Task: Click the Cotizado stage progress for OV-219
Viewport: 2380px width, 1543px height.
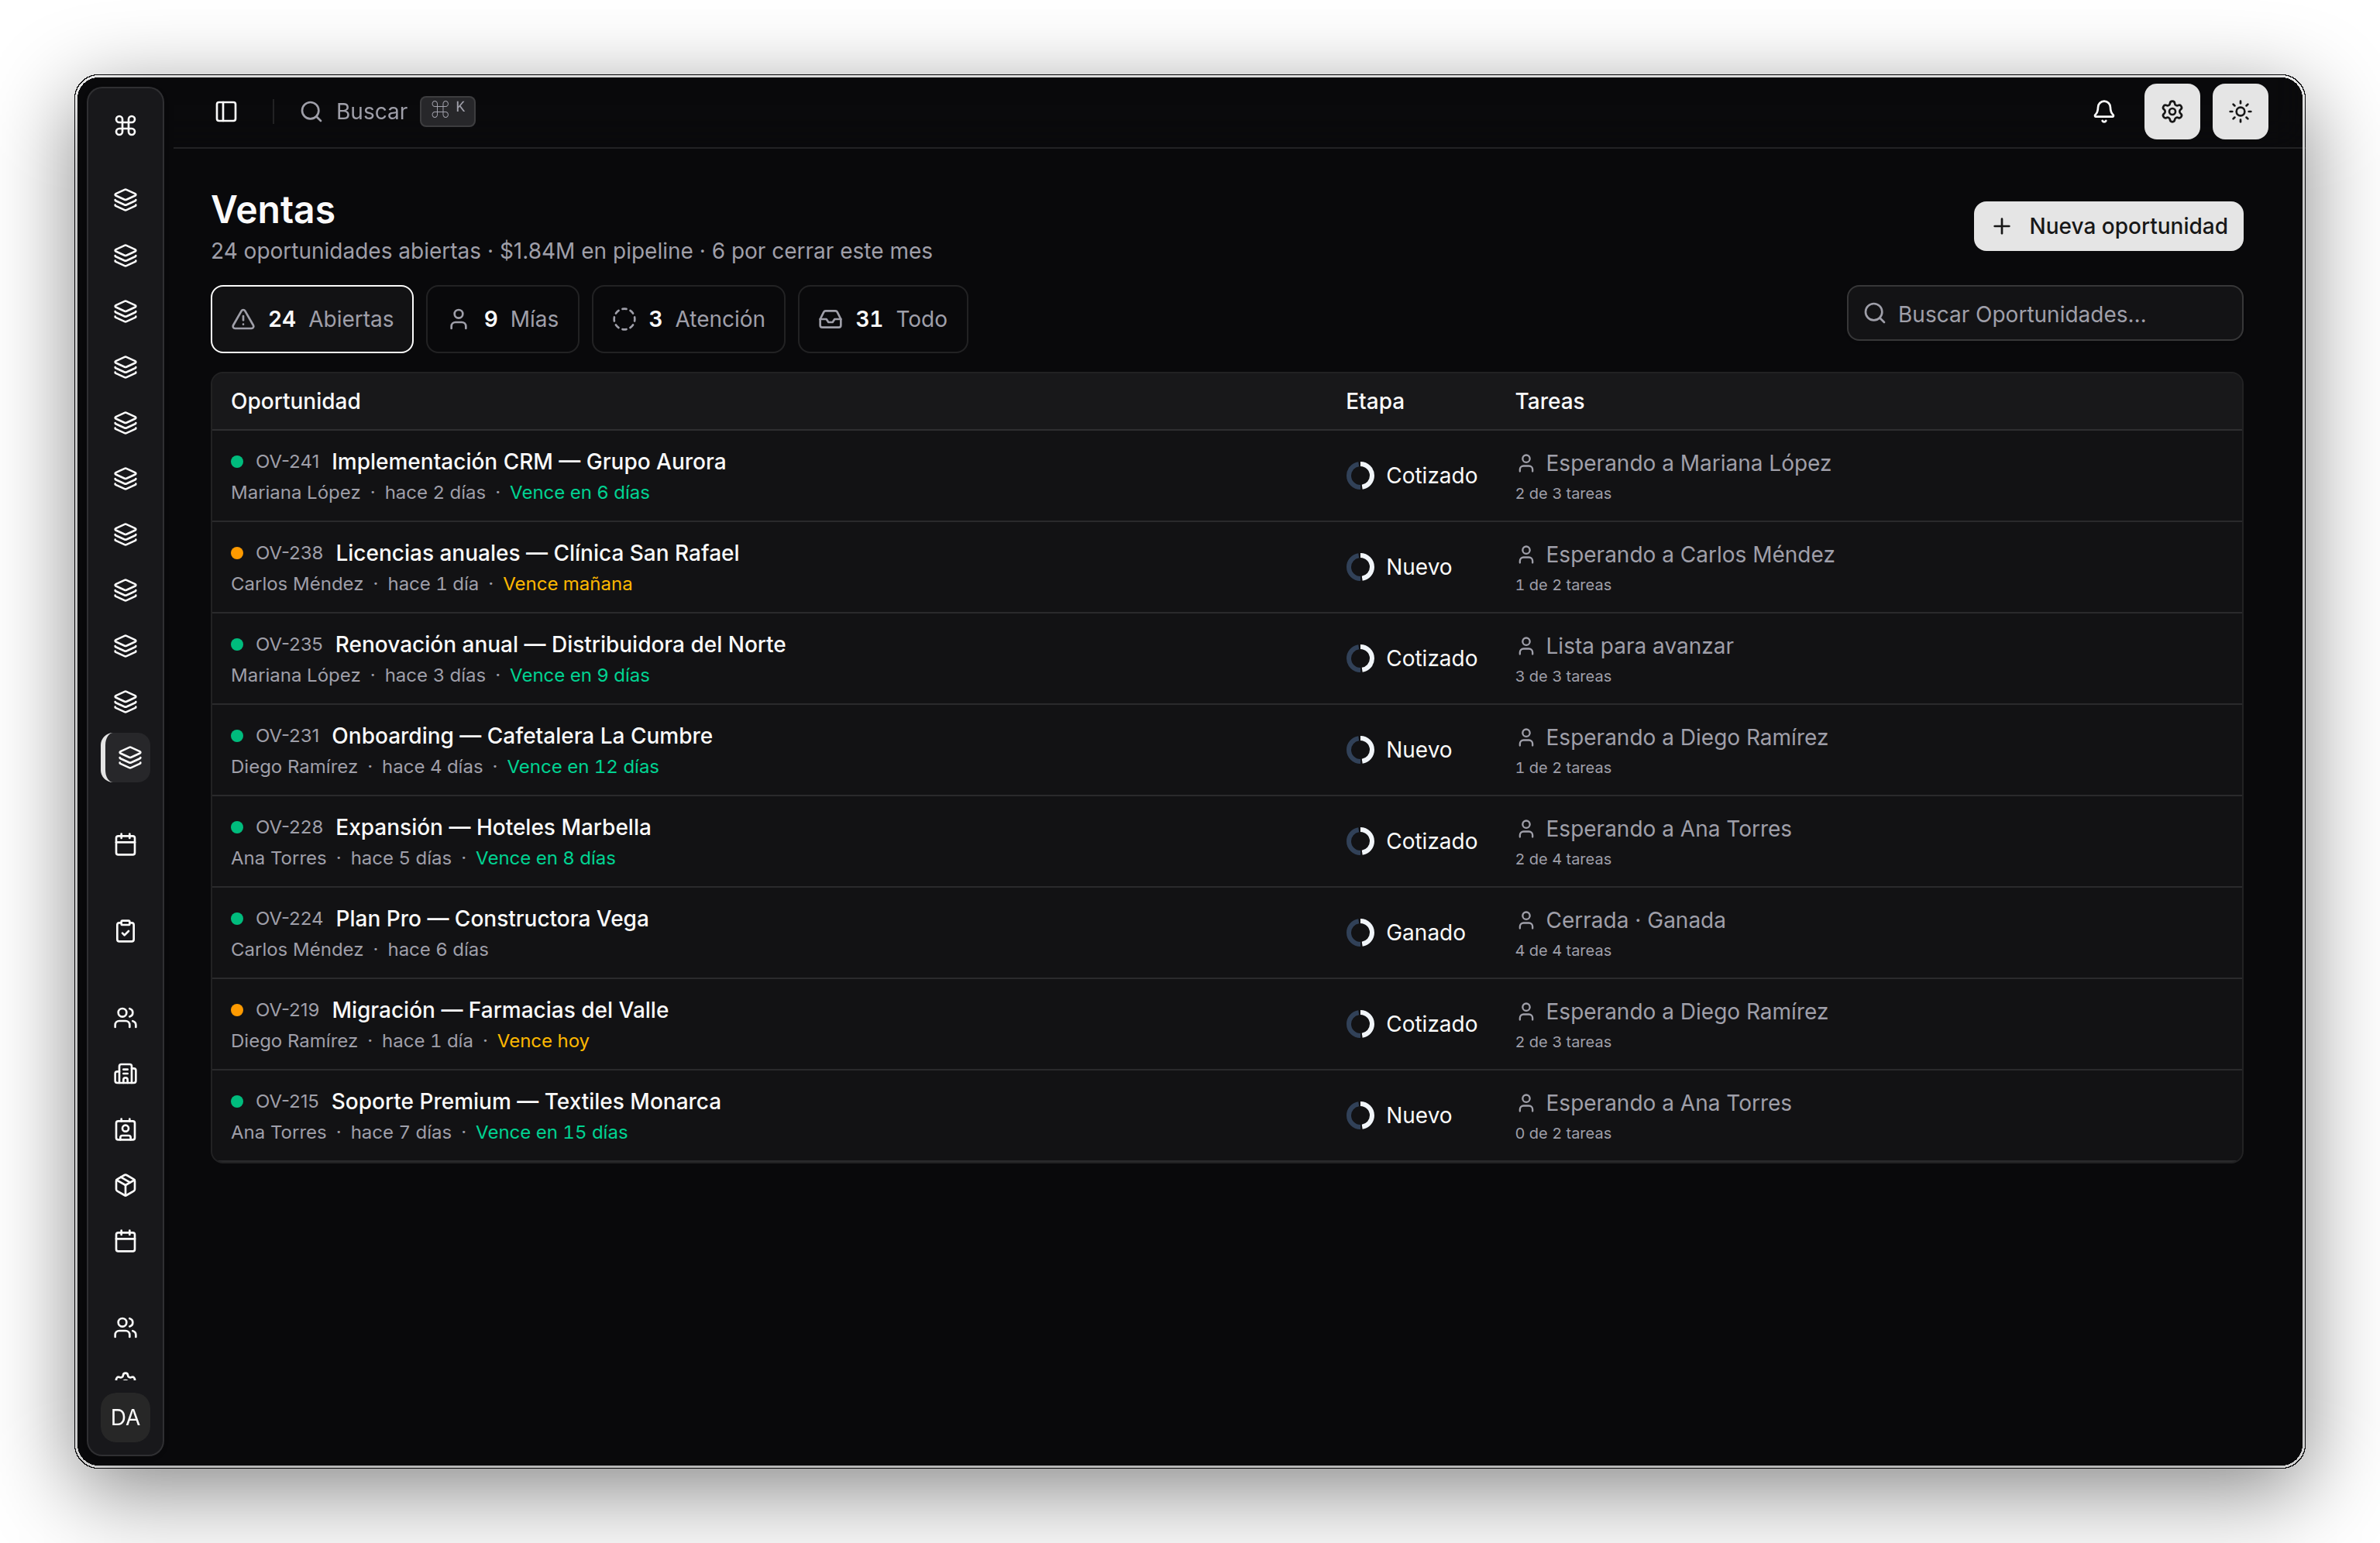Action: pos(1411,1024)
